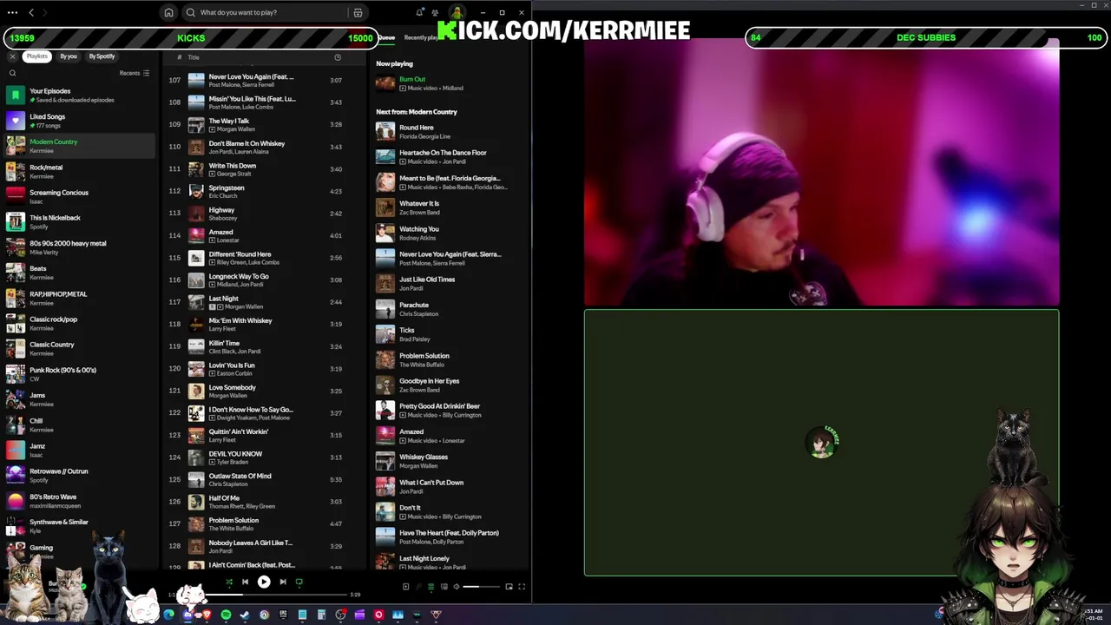Open the Retrowave // Outrun playlist
Screen dimensions: 1111x625
(80, 476)
